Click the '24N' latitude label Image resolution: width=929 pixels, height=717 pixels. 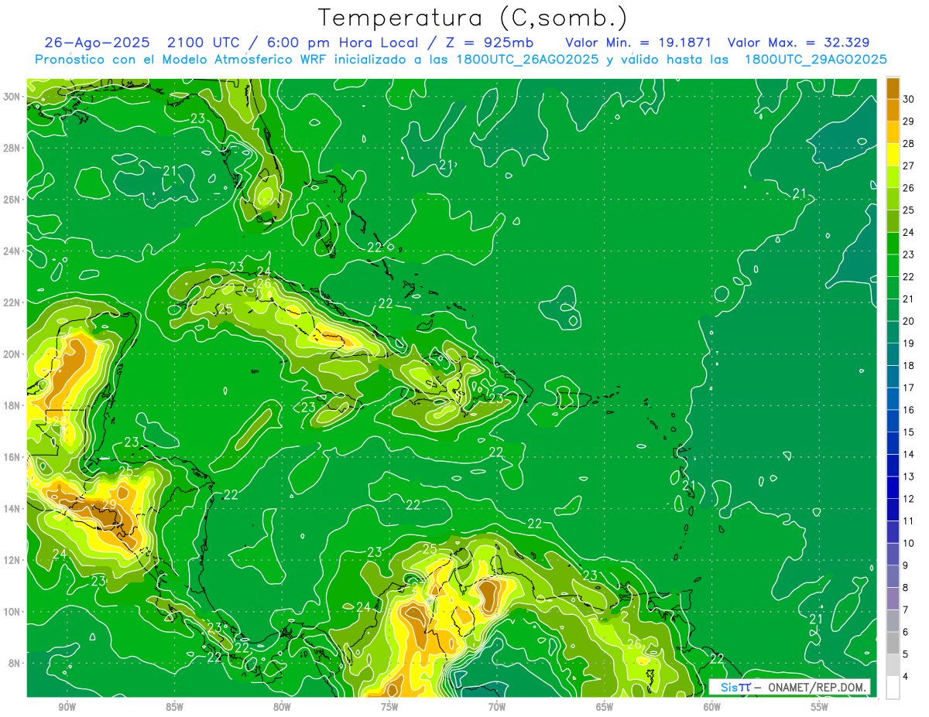pyautogui.click(x=12, y=251)
